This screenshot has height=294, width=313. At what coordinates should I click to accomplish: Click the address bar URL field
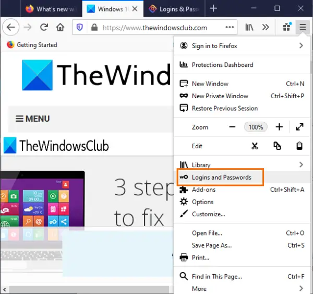point(155,28)
